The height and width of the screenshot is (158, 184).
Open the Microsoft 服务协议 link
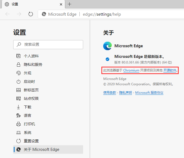coord(149,93)
